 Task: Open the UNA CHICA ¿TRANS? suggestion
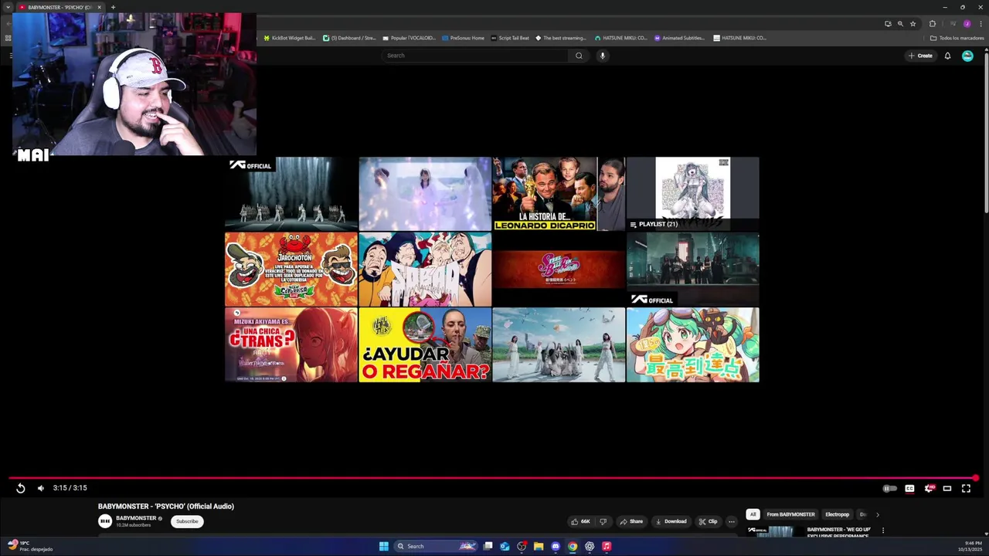tap(291, 345)
